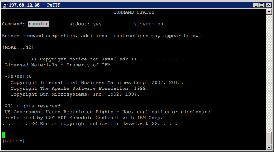Click the [BOTTOM] marker
274x152 pixels.
[x=14, y=141]
